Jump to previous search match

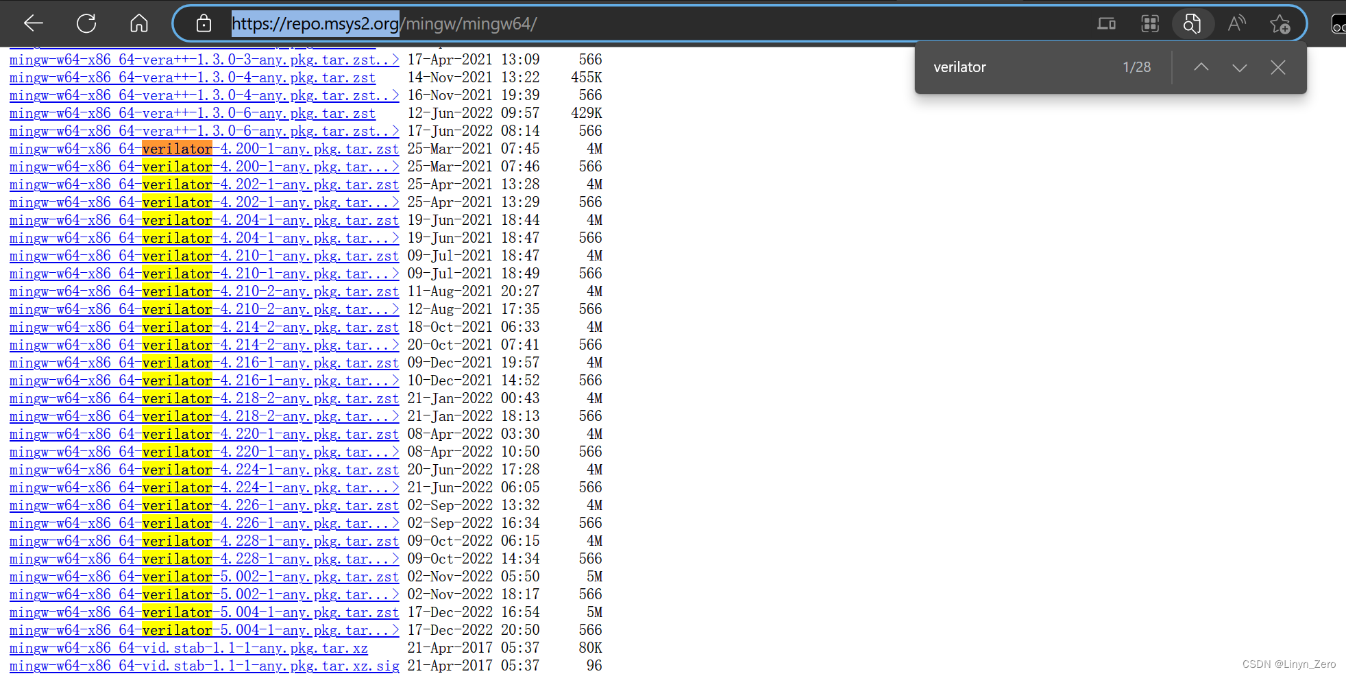(x=1201, y=67)
